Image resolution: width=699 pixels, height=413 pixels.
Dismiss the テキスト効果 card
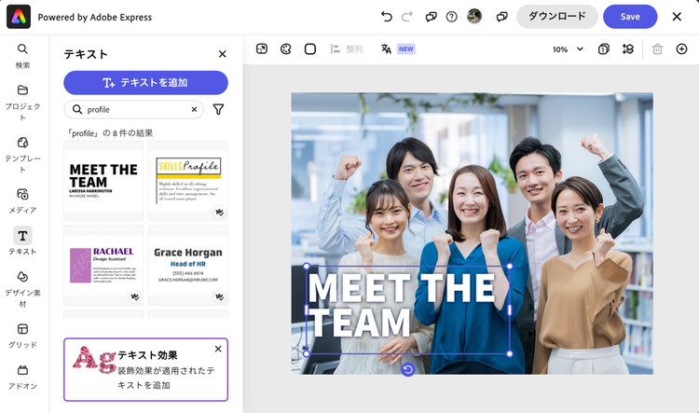pos(218,349)
